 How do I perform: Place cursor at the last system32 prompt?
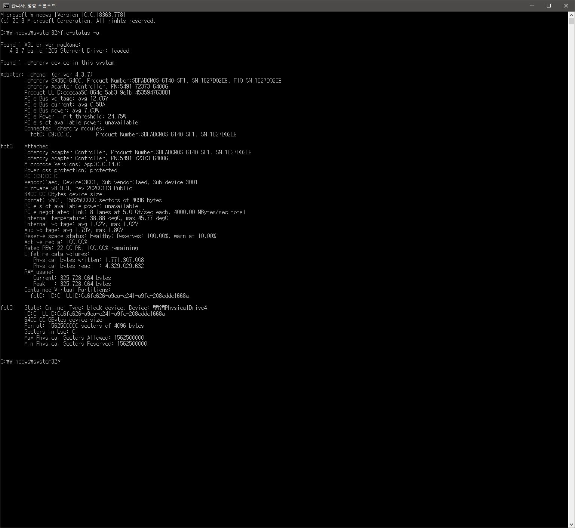(30, 362)
